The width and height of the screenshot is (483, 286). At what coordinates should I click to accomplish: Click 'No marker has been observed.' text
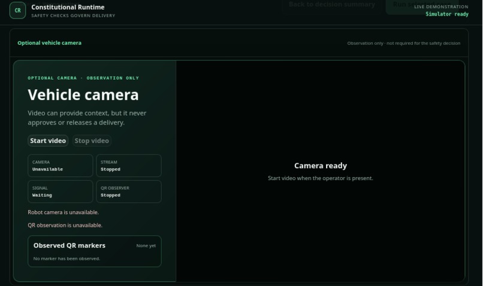(x=67, y=258)
